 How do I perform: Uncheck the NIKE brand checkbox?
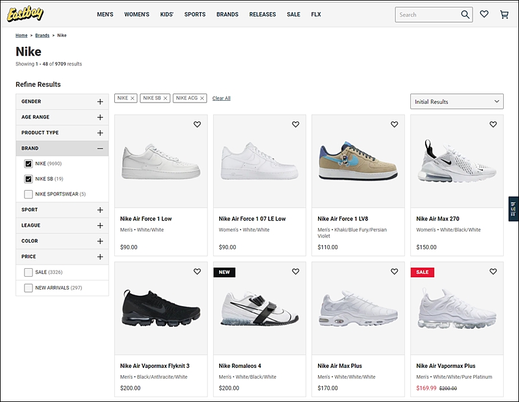tap(29, 164)
